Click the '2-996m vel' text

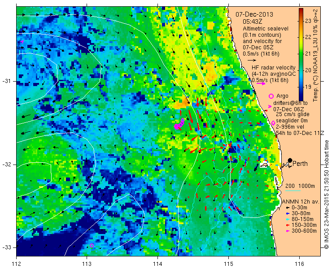click(x=290, y=127)
